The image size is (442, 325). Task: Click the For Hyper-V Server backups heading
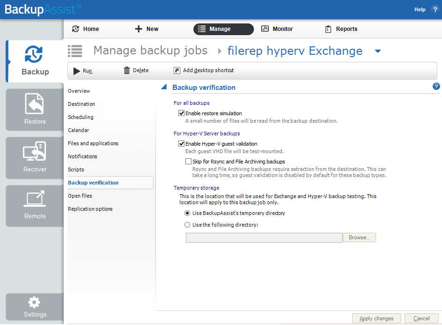[x=207, y=133]
